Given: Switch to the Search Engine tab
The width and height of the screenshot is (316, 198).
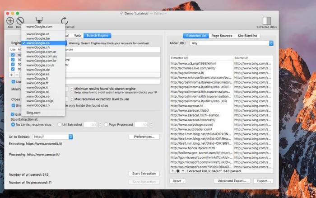Looking at the screenshot, I should click(x=97, y=36).
